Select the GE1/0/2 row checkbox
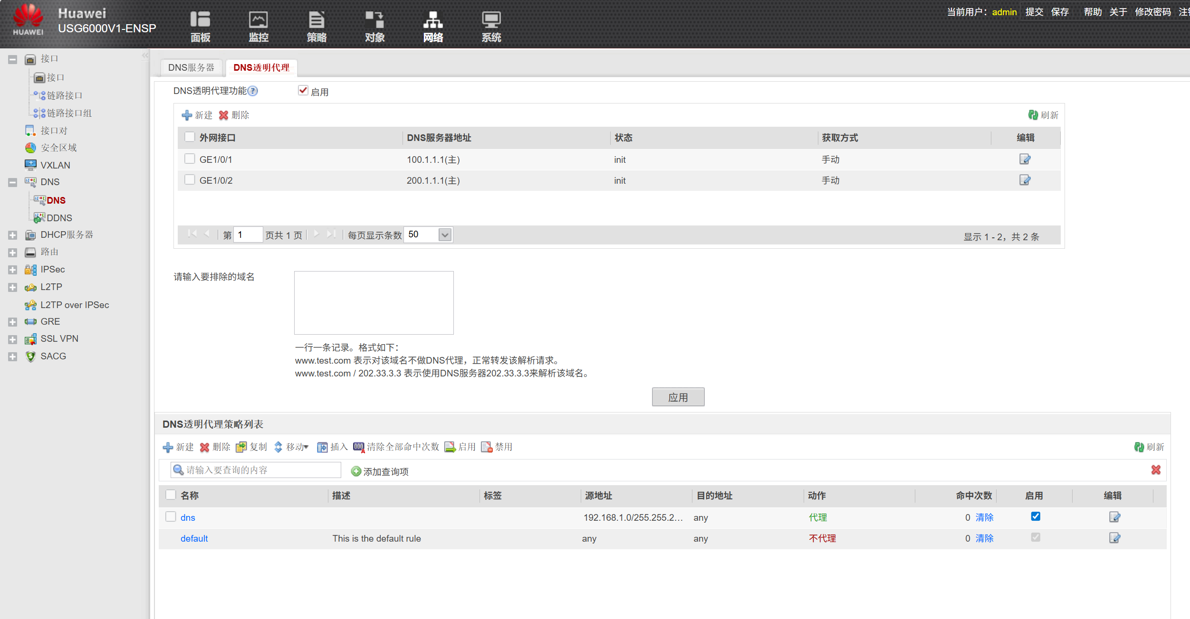1190x619 pixels. pyautogui.click(x=190, y=180)
